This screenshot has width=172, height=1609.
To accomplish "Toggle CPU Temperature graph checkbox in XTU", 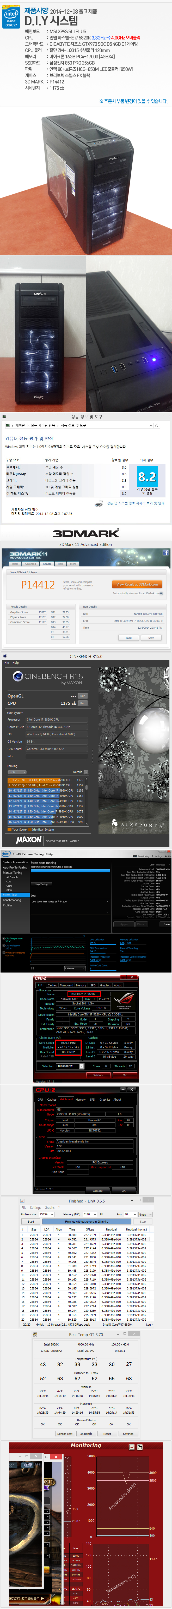I will pyautogui.click(x=4, y=938).
